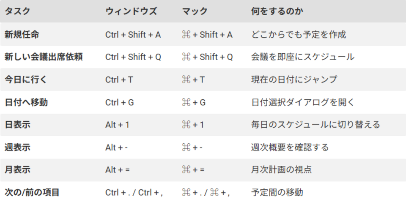Click the 新規任命 task cell

(22, 34)
